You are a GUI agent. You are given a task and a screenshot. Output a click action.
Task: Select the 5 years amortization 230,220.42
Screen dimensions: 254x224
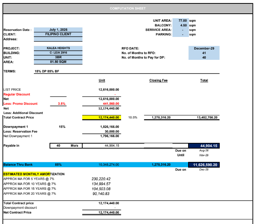click(x=101, y=179)
